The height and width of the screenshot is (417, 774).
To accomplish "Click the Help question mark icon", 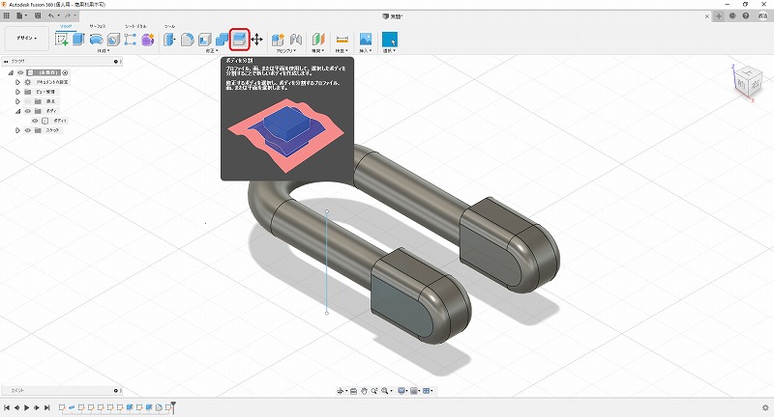I will coord(747,16).
